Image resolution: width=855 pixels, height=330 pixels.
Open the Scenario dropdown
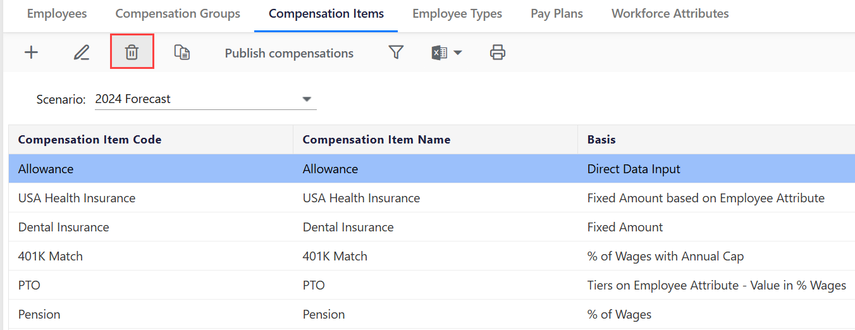pos(307,99)
